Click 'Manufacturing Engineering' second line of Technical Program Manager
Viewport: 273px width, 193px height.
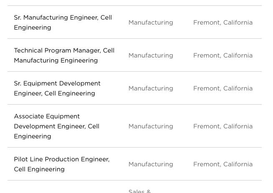point(56,60)
